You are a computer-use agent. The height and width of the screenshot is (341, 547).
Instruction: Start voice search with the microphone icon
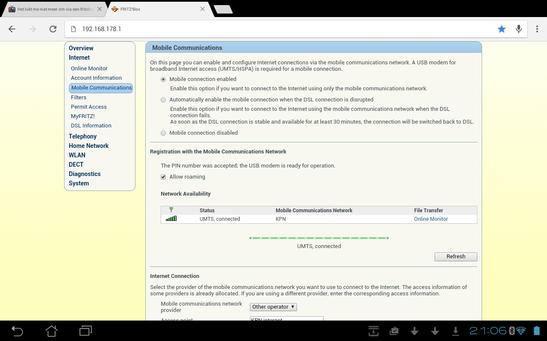(x=519, y=29)
